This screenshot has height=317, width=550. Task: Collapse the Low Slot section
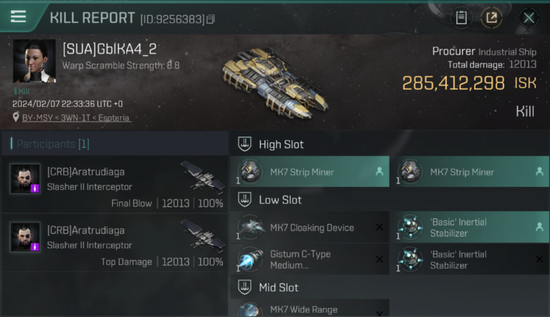coord(245,199)
